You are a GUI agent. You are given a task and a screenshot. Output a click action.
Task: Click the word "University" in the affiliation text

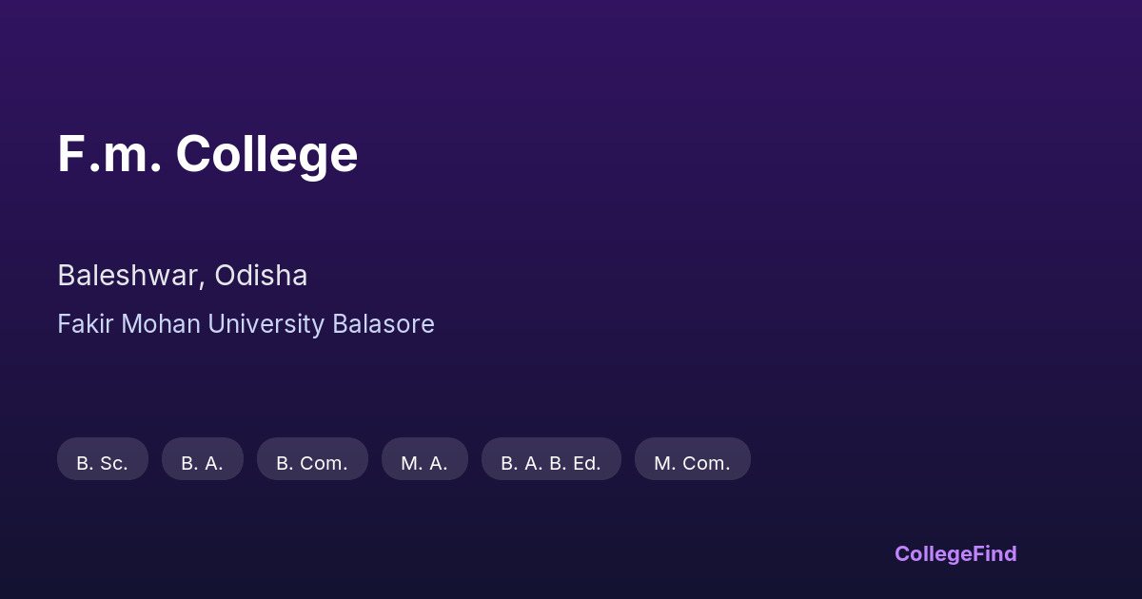coord(266,324)
